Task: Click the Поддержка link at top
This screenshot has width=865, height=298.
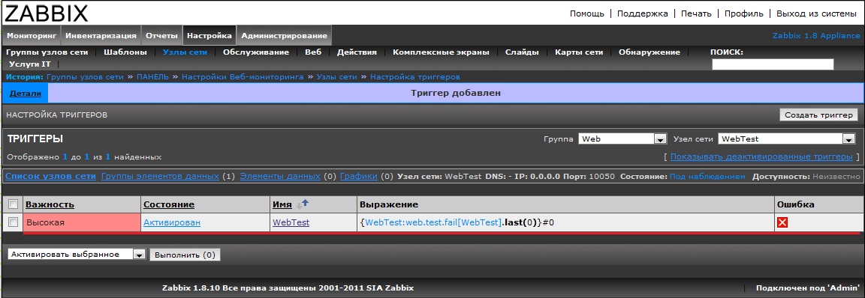Action: point(642,13)
